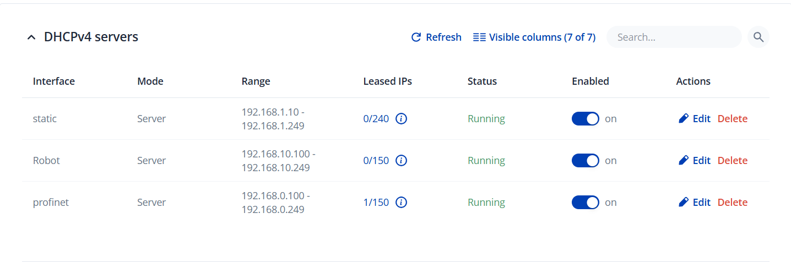This screenshot has width=791, height=262.
Task: Disable the static DHCP server toggle
Action: 585,119
